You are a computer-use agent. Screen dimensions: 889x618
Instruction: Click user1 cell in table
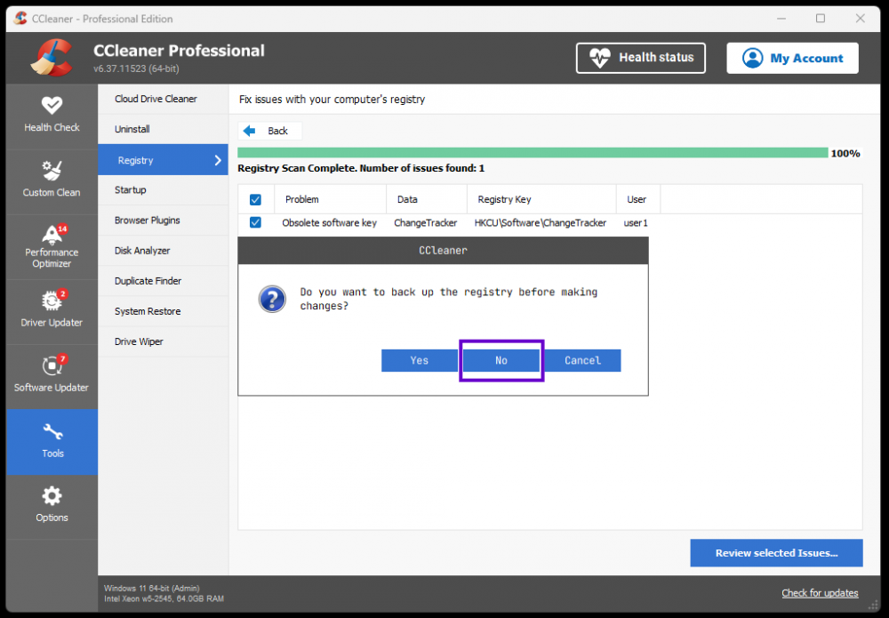tap(636, 223)
